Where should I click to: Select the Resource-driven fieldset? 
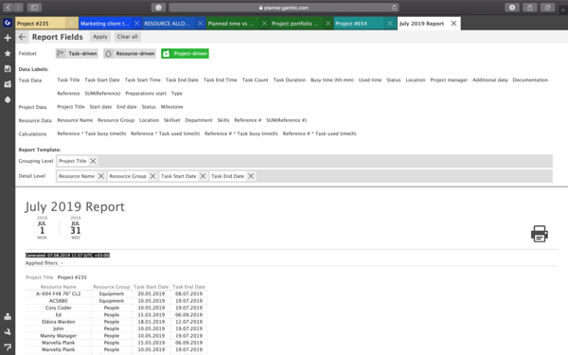pos(130,53)
